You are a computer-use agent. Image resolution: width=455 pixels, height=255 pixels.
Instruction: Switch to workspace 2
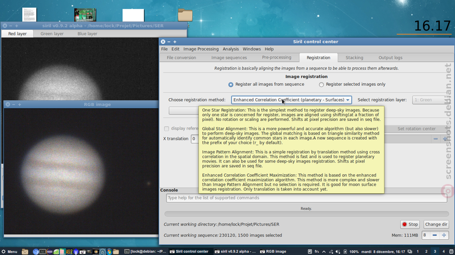coord(426,252)
